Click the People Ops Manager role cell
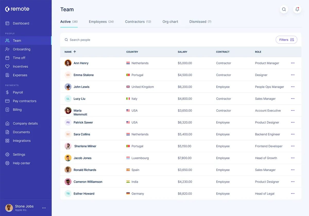Image resolution: width=309 pixels, height=216 pixels. point(269,87)
